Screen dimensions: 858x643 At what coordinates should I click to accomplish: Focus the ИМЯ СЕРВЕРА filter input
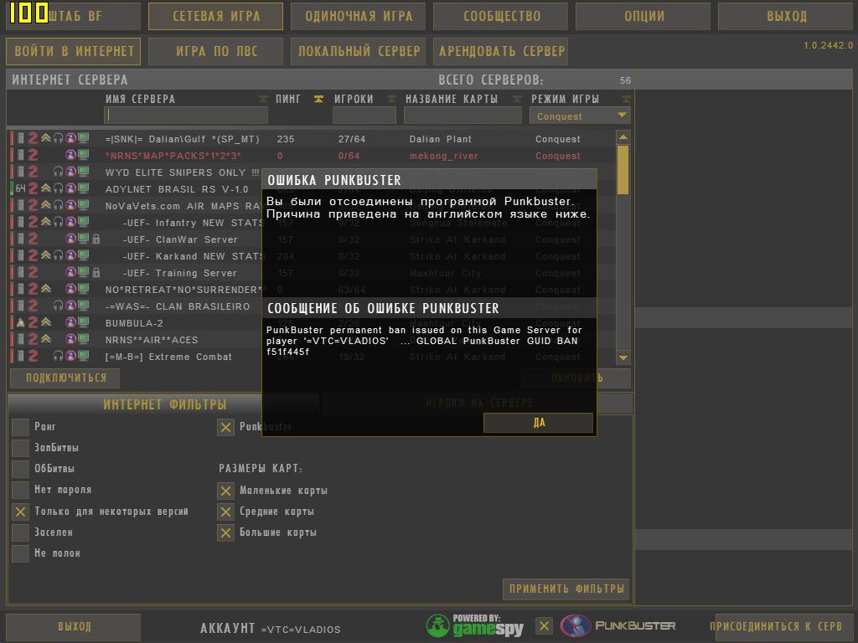[x=186, y=116]
